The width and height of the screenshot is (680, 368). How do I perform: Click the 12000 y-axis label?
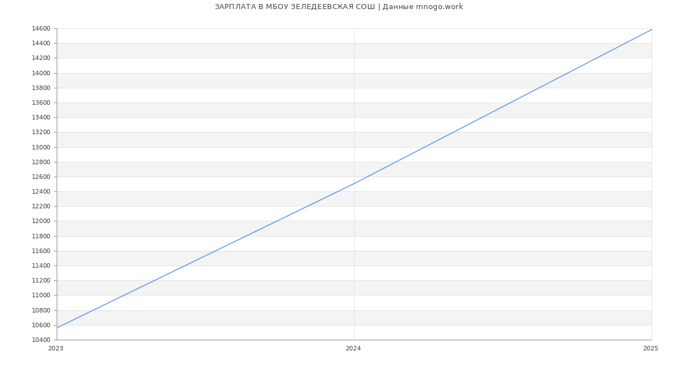(x=41, y=221)
